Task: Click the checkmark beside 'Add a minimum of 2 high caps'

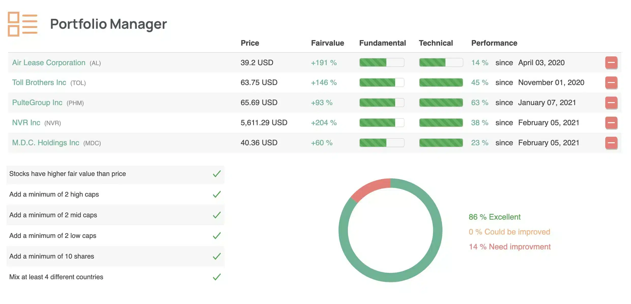Action: point(217,194)
